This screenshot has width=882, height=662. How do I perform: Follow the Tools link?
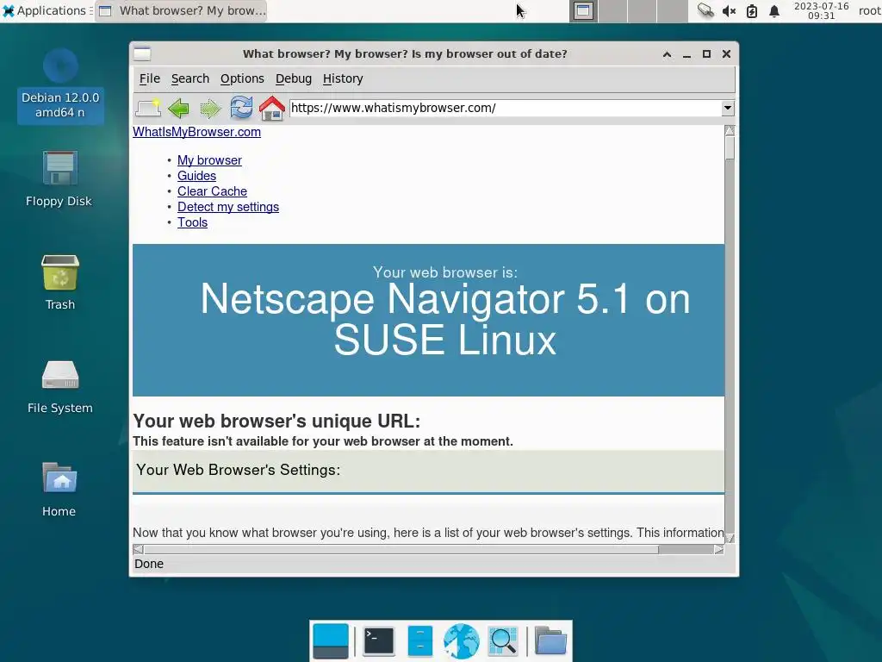[192, 222]
